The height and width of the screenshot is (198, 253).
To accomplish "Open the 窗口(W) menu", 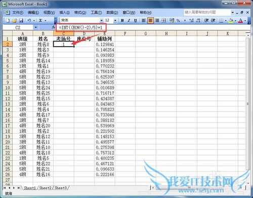I will click(x=129, y=13).
